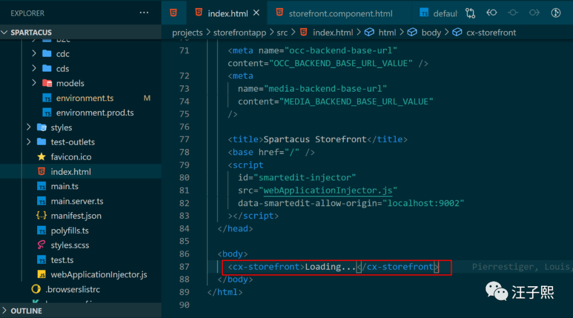The image size is (573, 318).
Task: Click the timeline clock icon in editor toolbar
Action: 556,13
